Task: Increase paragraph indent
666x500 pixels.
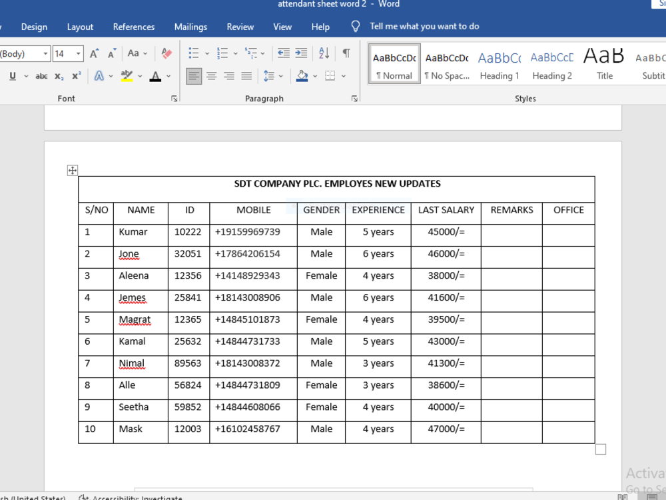Action: (301, 53)
